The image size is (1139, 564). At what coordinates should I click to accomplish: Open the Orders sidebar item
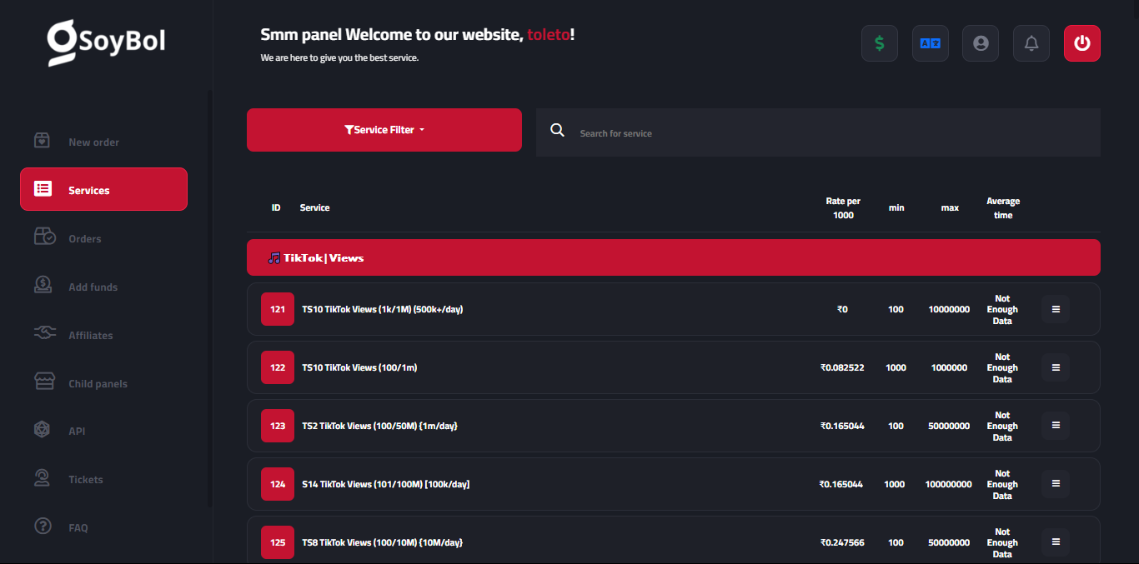tap(84, 239)
